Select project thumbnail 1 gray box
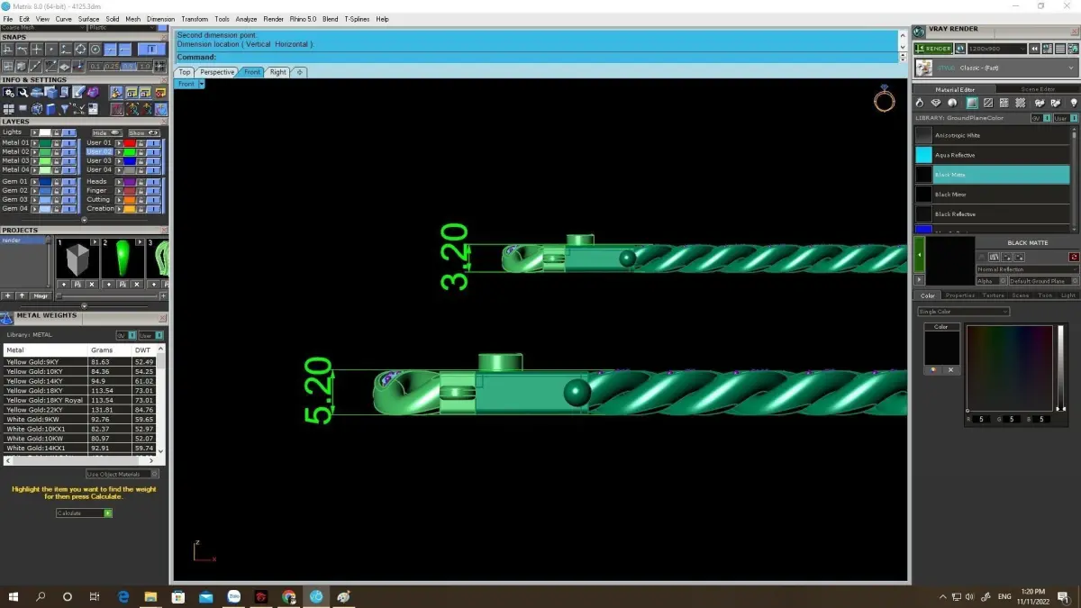The image size is (1081, 608). click(77, 260)
